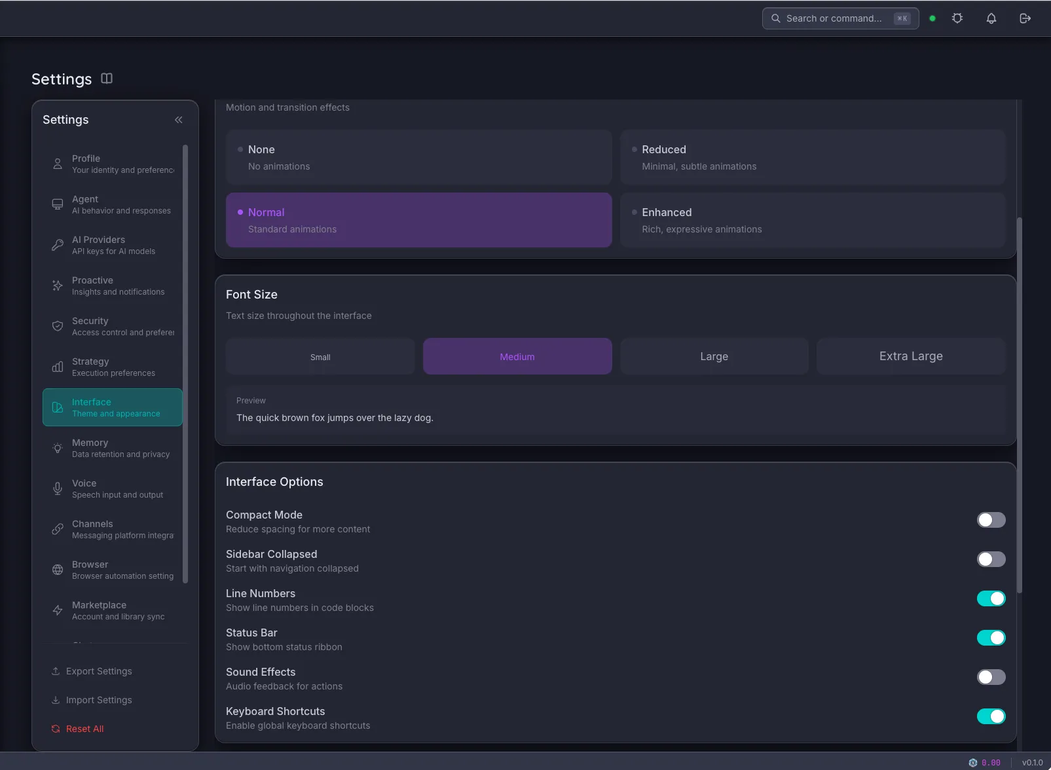Click the Interface palette icon
Viewport: 1051px width, 770px height.
(58, 407)
